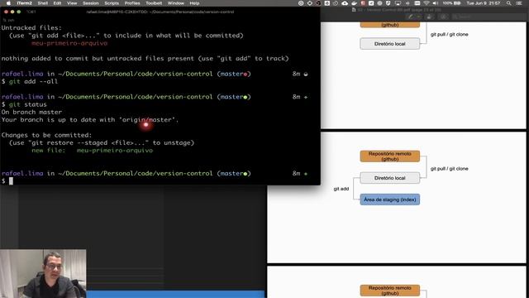Click 'Changes to be committed:' line
The height and width of the screenshot is (298, 529).
[46, 135]
